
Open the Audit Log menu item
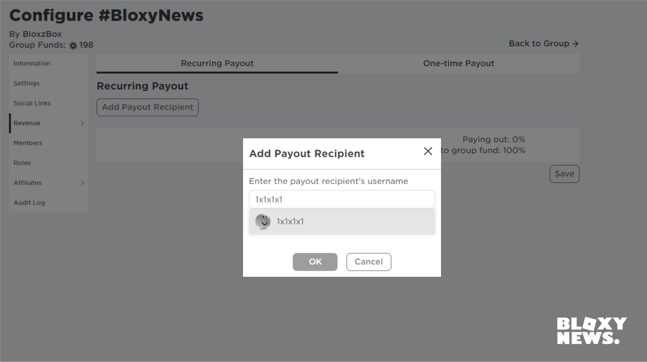[29, 202]
